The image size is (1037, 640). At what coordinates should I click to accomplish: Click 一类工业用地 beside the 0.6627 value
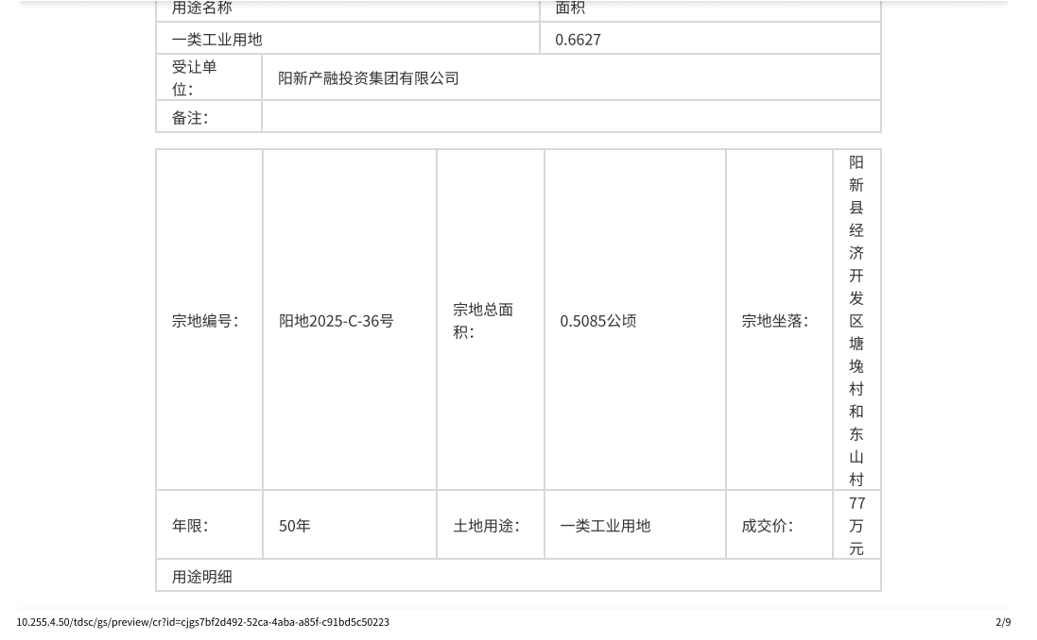pyautogui.click(x=216, y=39)
